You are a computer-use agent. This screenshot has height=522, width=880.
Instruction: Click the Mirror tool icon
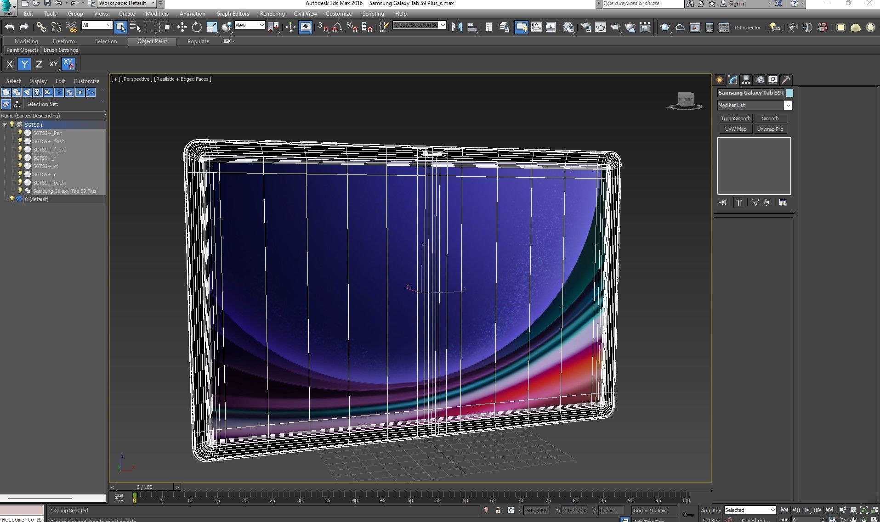pos(457,27)
